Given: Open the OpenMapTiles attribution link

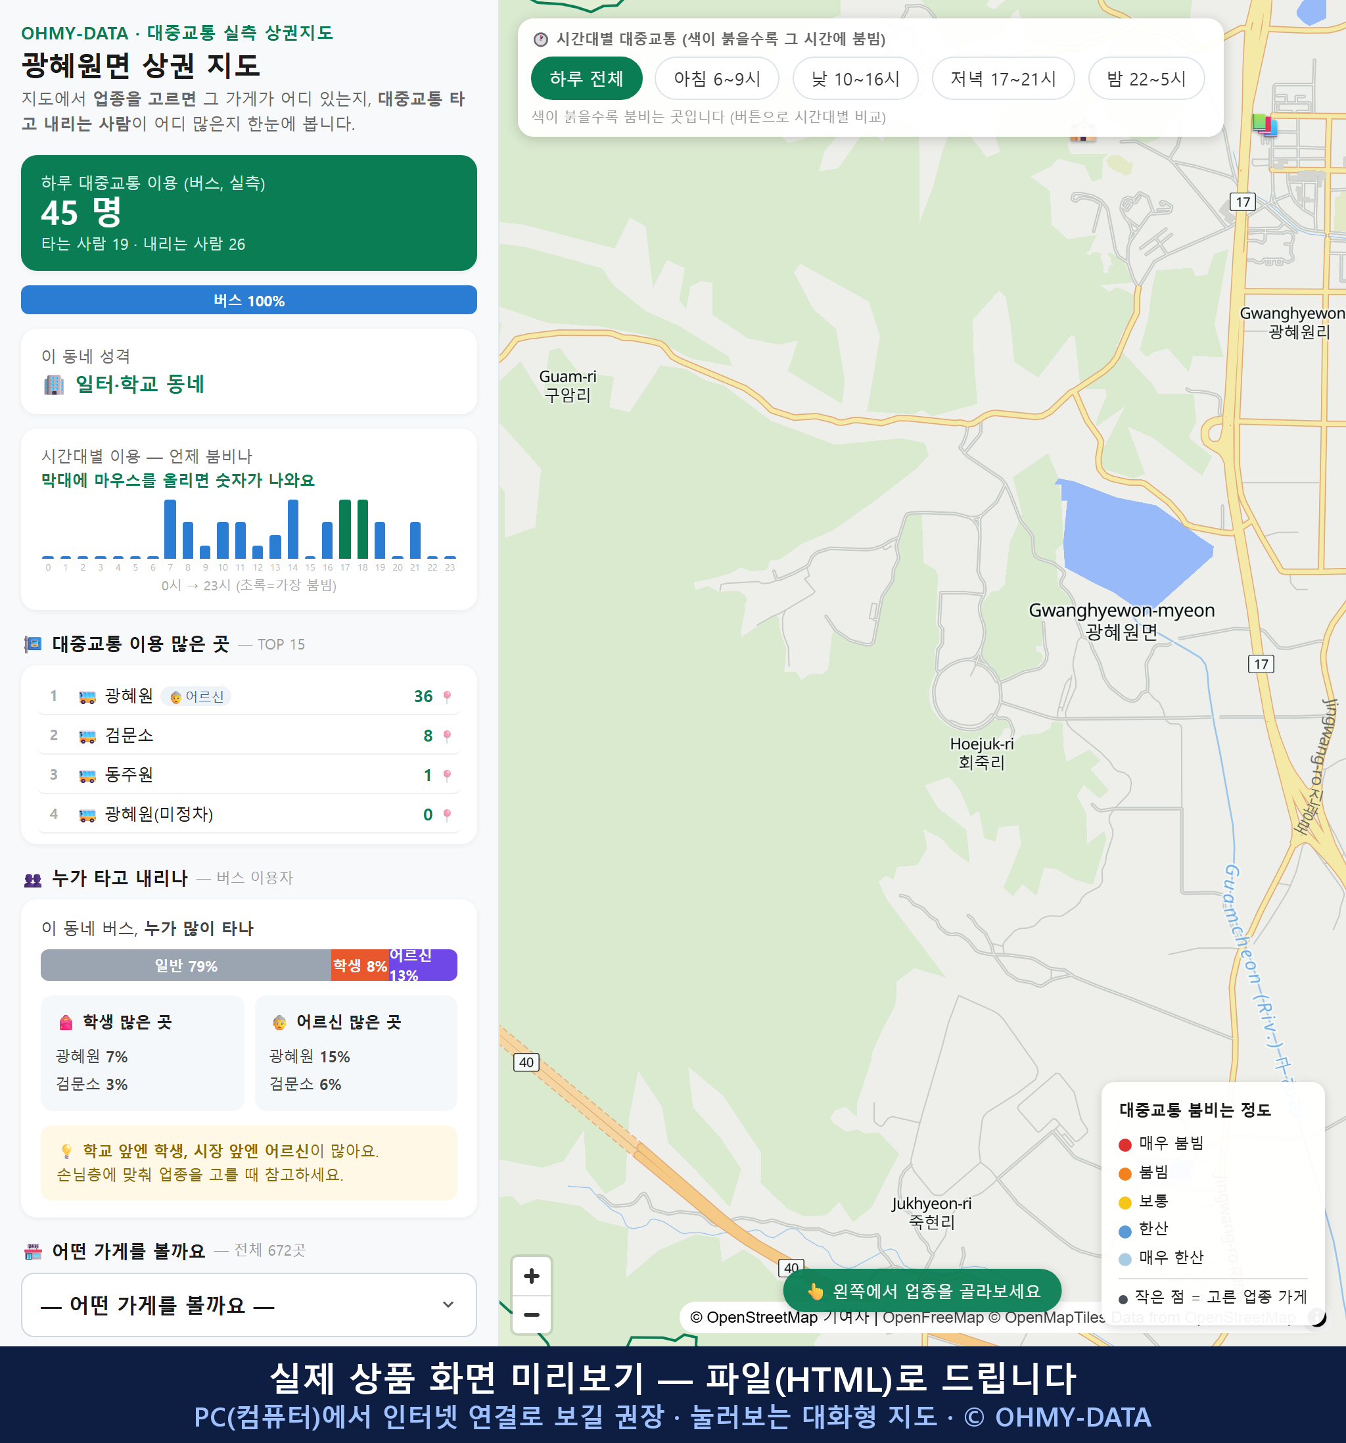Looking at the screenshot, I should pyautogui.click(x=1046, y=1317).
